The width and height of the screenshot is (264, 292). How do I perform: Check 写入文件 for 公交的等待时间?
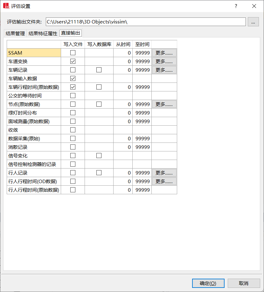point(73,95)
